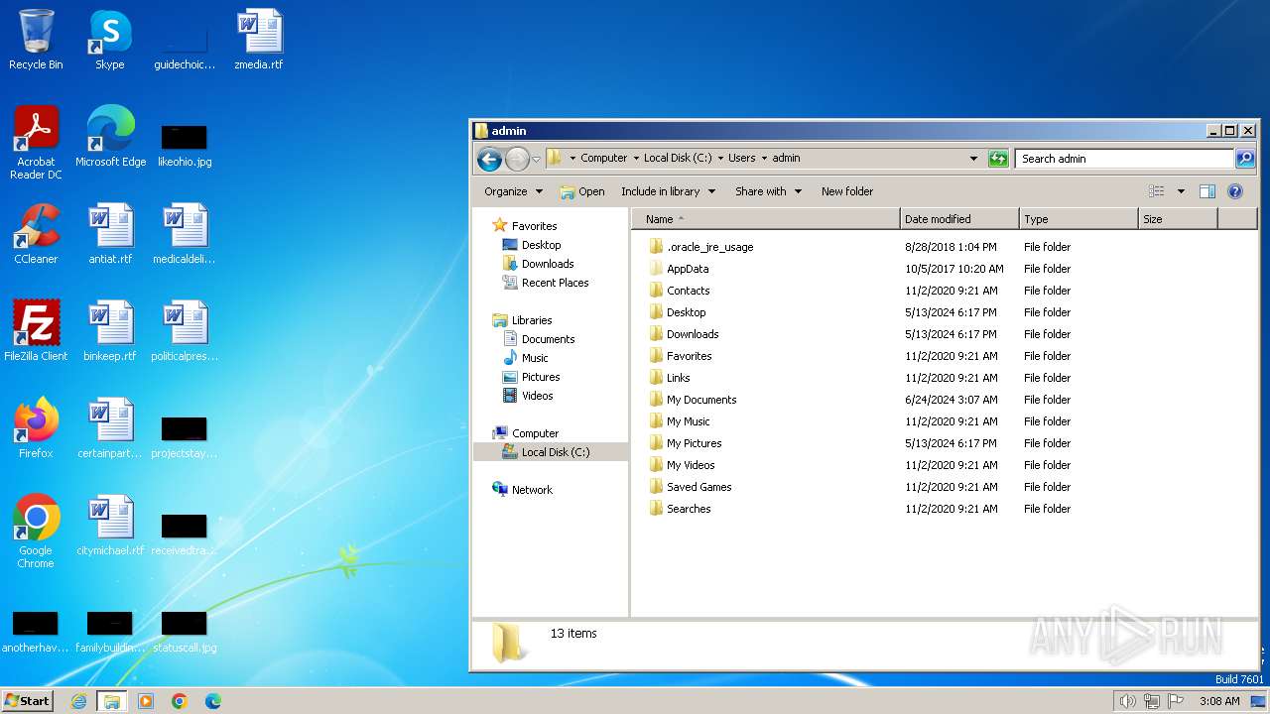
Task: Select Local Disk (C:) in sidebar
Action: pos(552,452)
